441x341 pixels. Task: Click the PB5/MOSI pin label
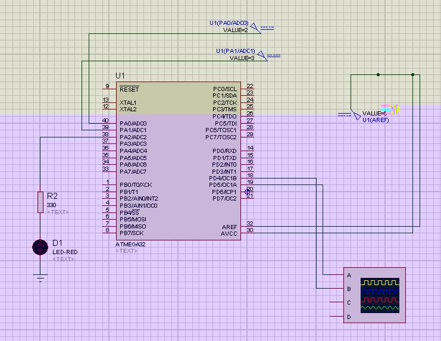click(133, 219)
